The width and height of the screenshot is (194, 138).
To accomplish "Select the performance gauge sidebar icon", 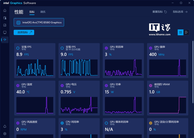I will 5,40.
